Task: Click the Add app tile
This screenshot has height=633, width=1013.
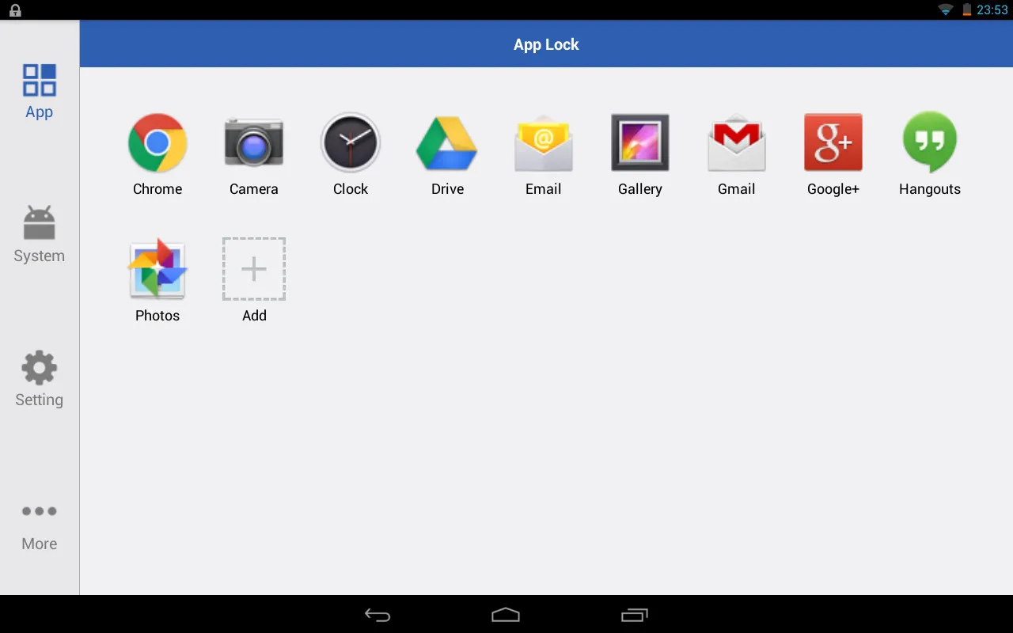Action: tap(254, 269)
